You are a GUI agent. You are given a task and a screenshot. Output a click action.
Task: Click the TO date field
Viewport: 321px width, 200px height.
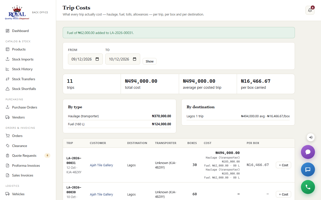[123, 59]
